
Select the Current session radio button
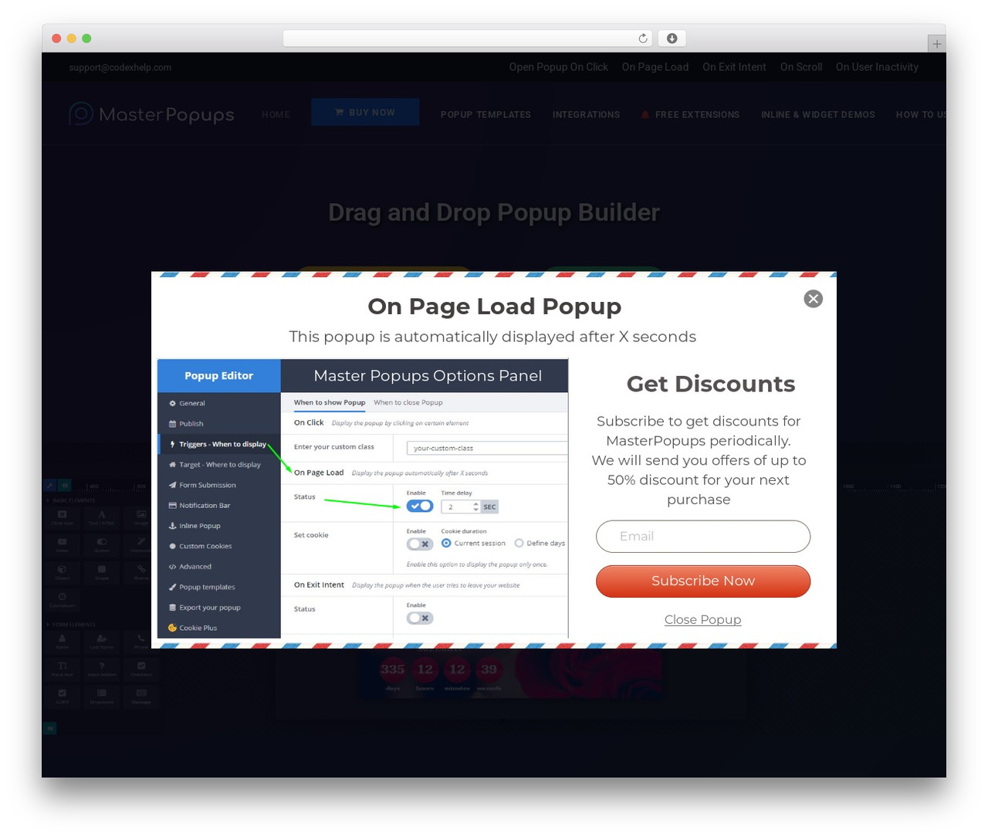(446, 543)
